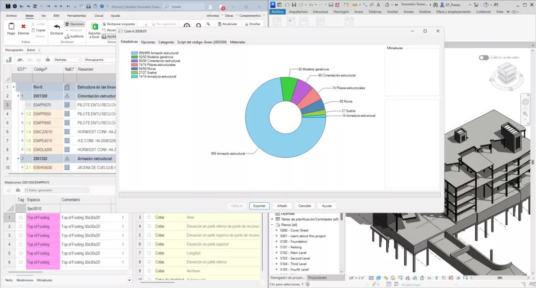Click the Restaurar esquema icon
This screenshot has height=288, width=536.
click(x=104, y=24)
